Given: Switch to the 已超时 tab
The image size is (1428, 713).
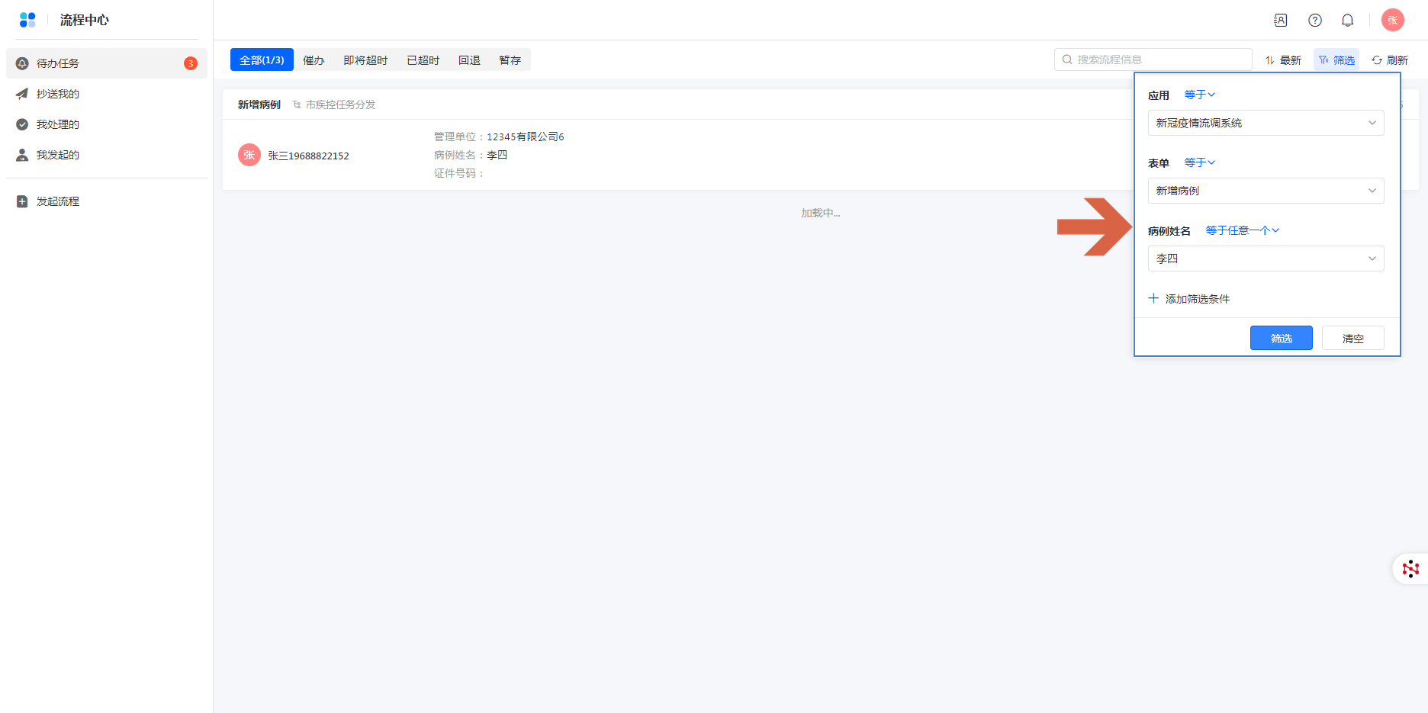Looking at the screenshot, I should 423,60.
